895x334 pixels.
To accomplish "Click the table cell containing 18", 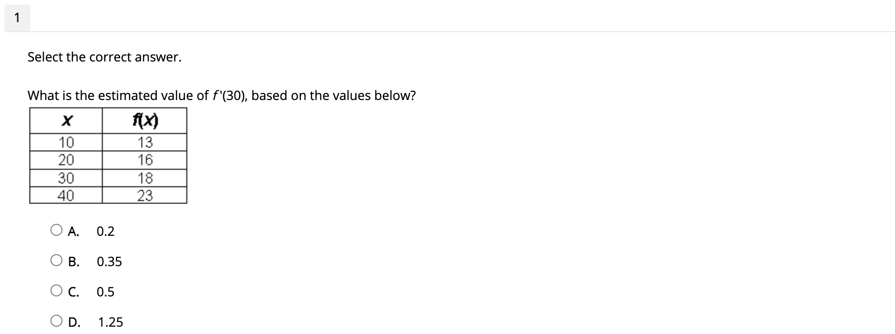I will point(145,178).
